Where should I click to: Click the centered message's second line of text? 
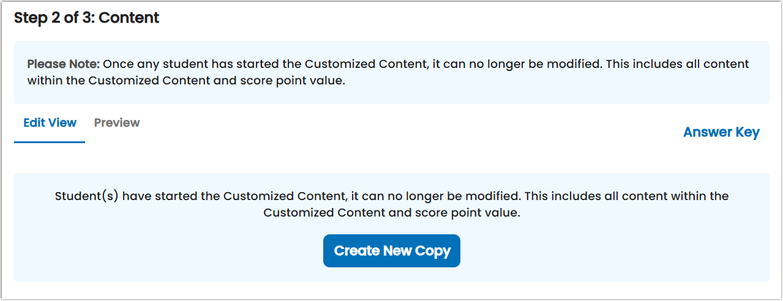[x=392, y=213]
